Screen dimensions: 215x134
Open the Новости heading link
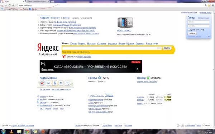(44, 18)
